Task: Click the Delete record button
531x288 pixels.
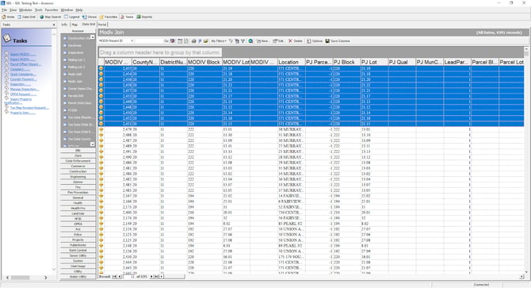Action: pos(296,41)
